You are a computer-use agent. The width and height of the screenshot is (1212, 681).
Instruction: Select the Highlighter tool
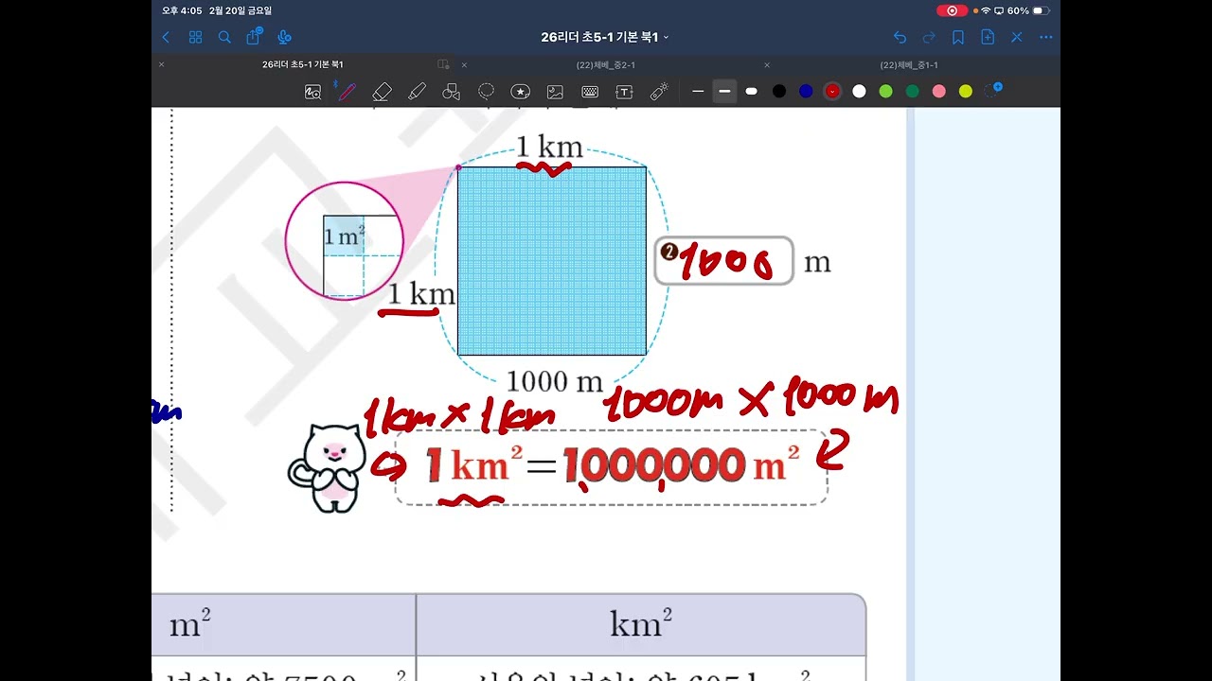(417, 92)
